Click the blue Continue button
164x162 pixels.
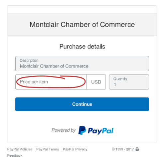[82, 104]
